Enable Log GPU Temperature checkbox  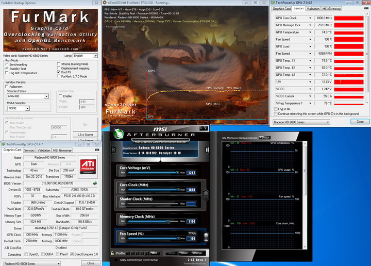click(x=7, y=73)
